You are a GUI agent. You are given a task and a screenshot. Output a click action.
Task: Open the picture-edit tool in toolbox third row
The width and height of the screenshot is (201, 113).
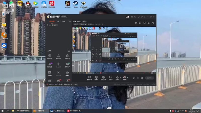(49, 73)
